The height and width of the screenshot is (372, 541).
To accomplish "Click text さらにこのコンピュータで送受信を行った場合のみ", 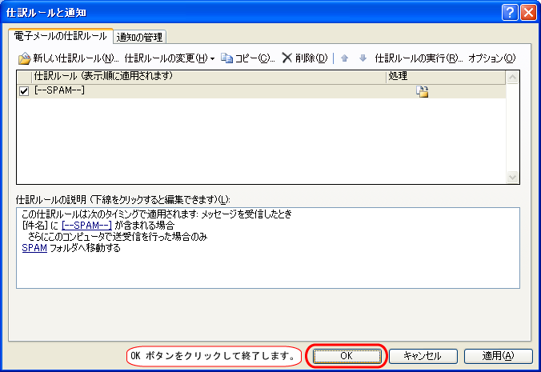I will [118, 237].
